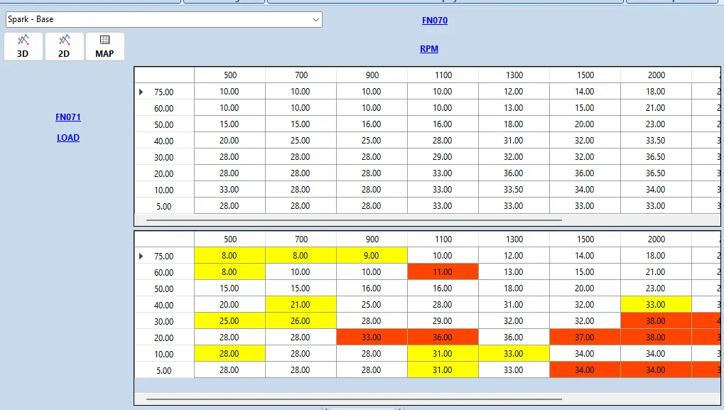Select lower table cell 14.00 at load 75, RPM 1500

click(585, 255)
